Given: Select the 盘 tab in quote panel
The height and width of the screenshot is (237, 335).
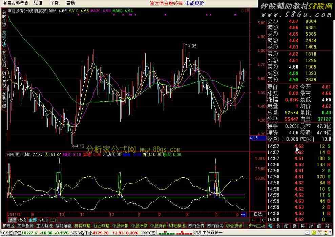Looking at the screenshot, I should pos(295,226).
